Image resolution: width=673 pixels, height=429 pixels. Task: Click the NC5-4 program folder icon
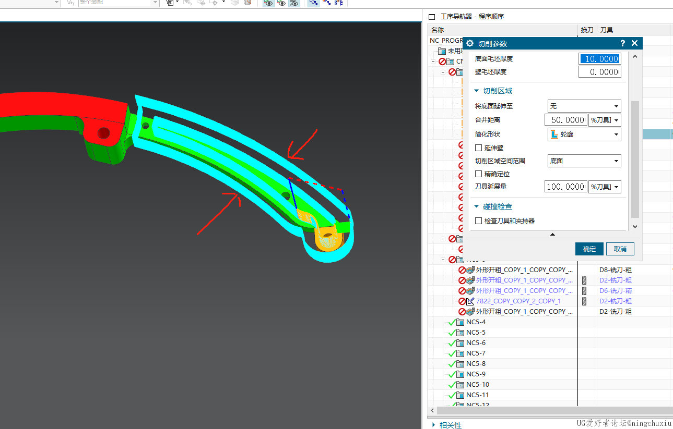pos(460,322)
